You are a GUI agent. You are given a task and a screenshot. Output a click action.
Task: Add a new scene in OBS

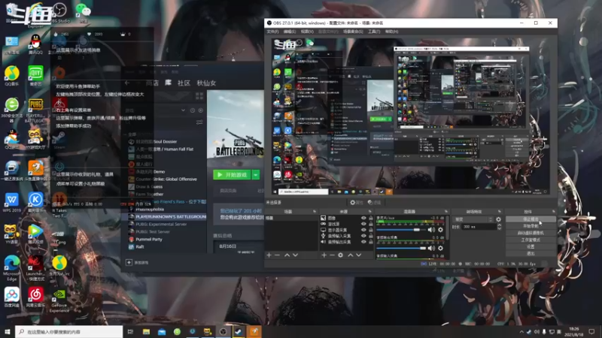(269, 255)
